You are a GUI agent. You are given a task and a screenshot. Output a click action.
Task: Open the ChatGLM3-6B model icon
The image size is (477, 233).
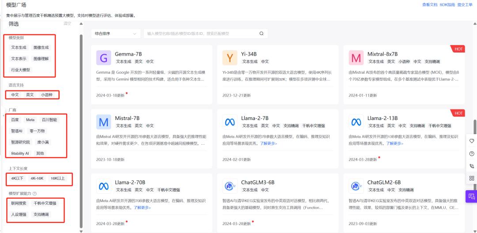coord(230,186)
